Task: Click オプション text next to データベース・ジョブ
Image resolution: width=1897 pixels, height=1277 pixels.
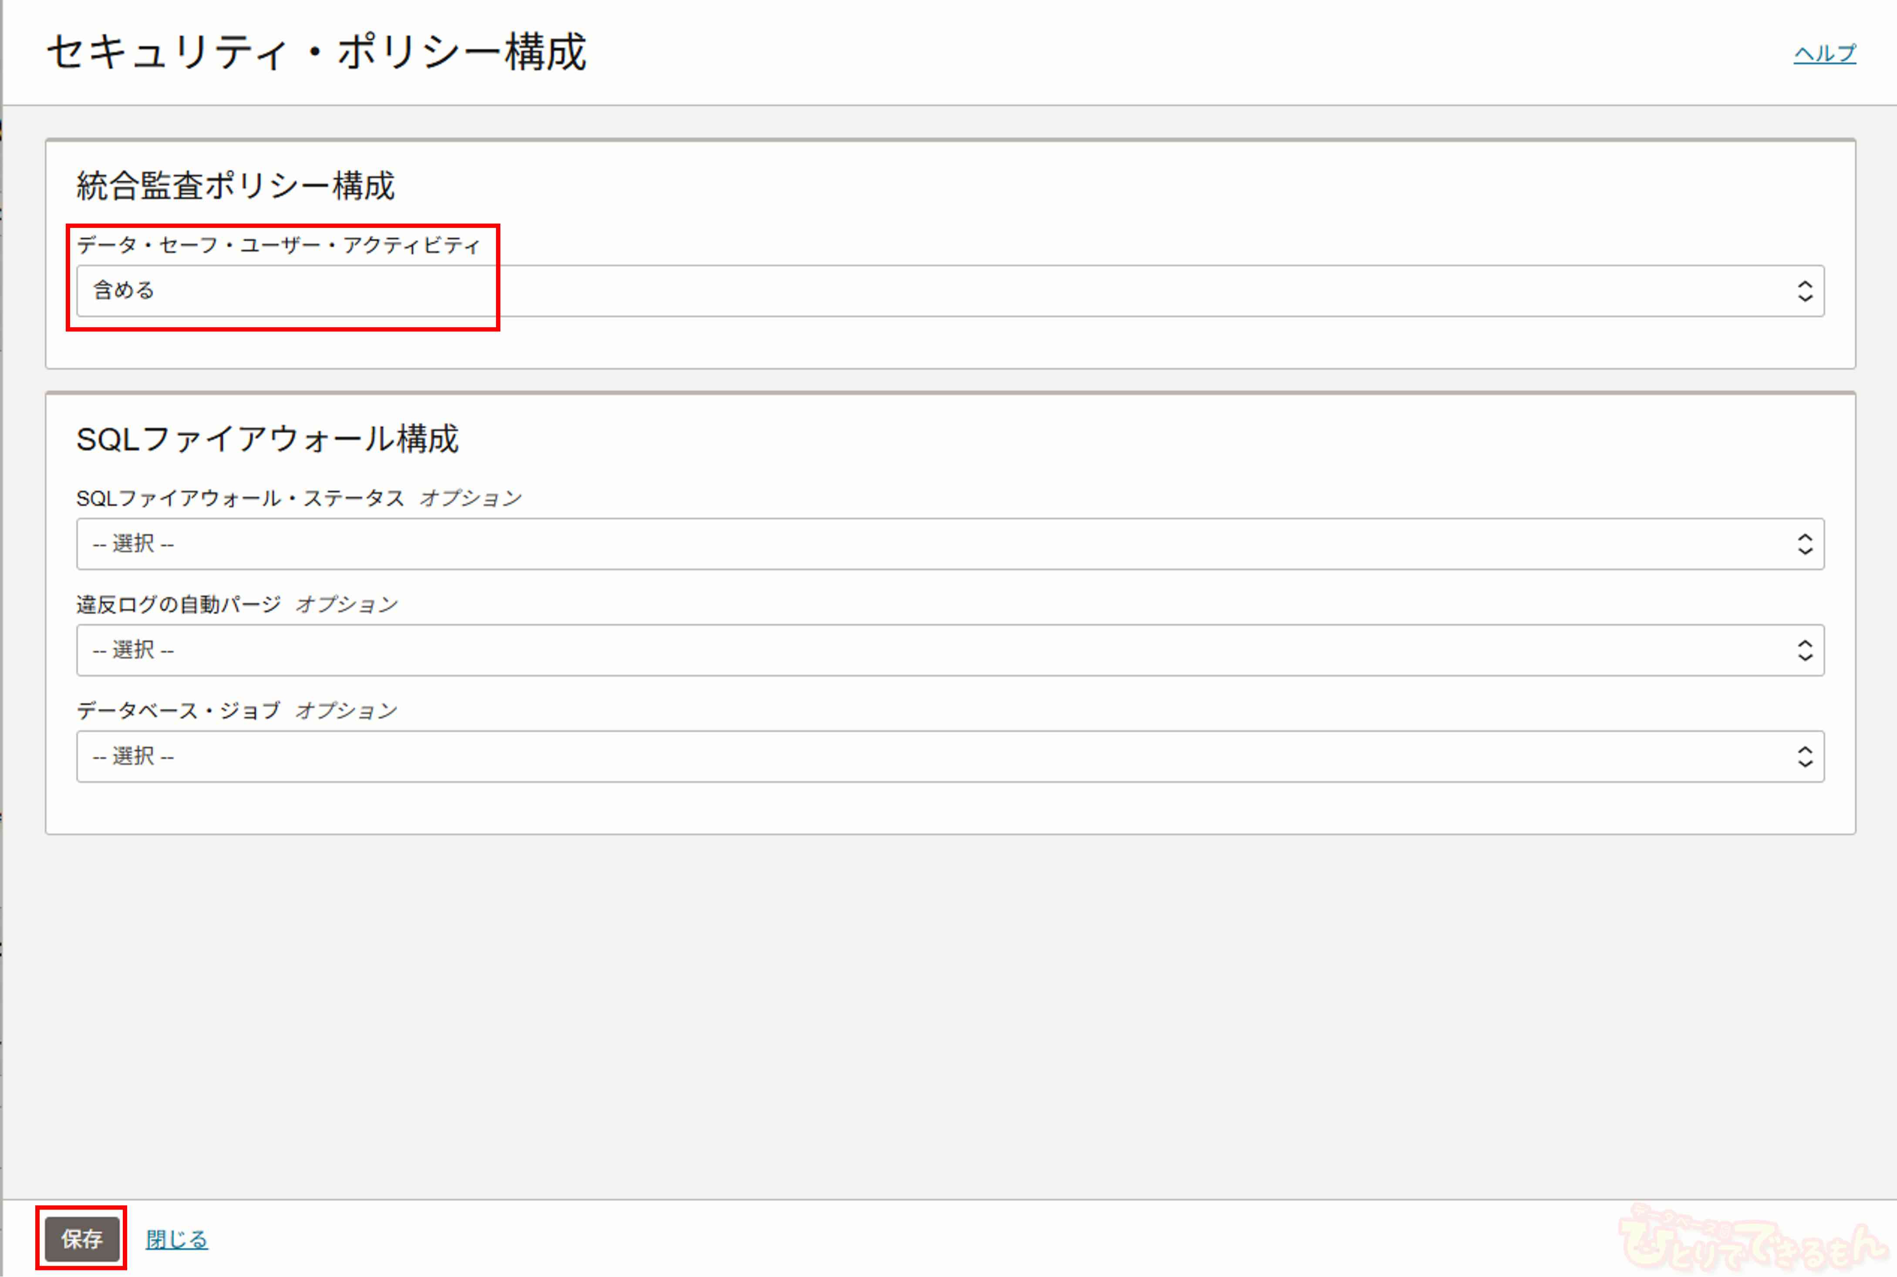Action: [346, 711]
